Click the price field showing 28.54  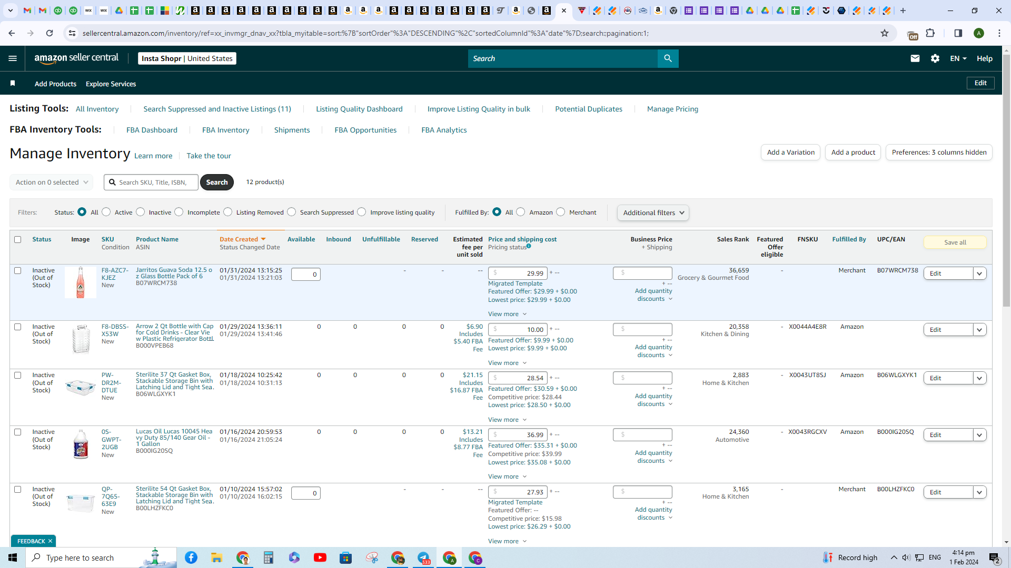tap(518, 378)
